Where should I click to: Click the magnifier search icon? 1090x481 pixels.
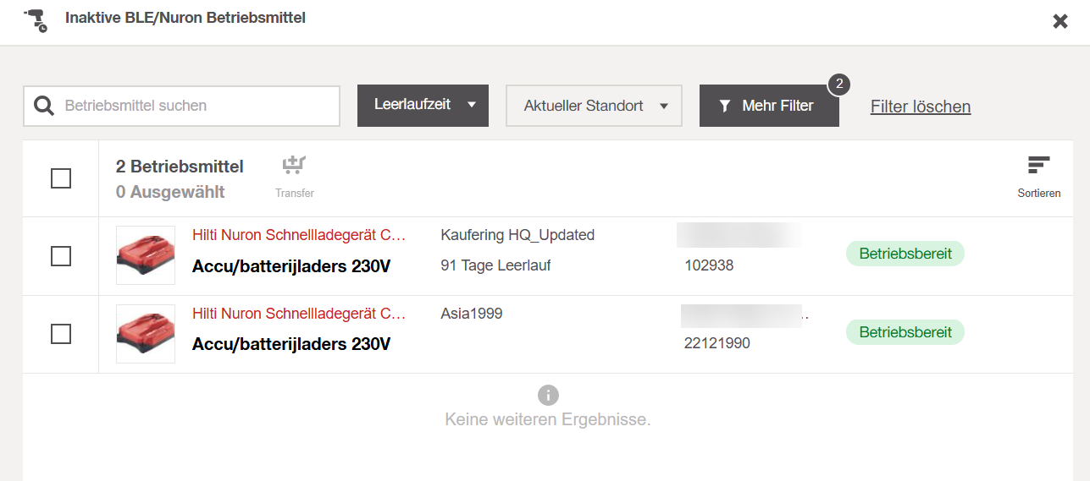[x=44, y=106]
